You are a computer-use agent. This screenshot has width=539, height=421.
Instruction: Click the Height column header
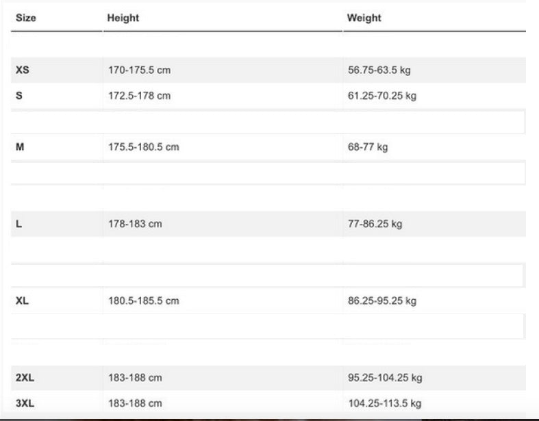pyautogui.click(x=123, y=18)
